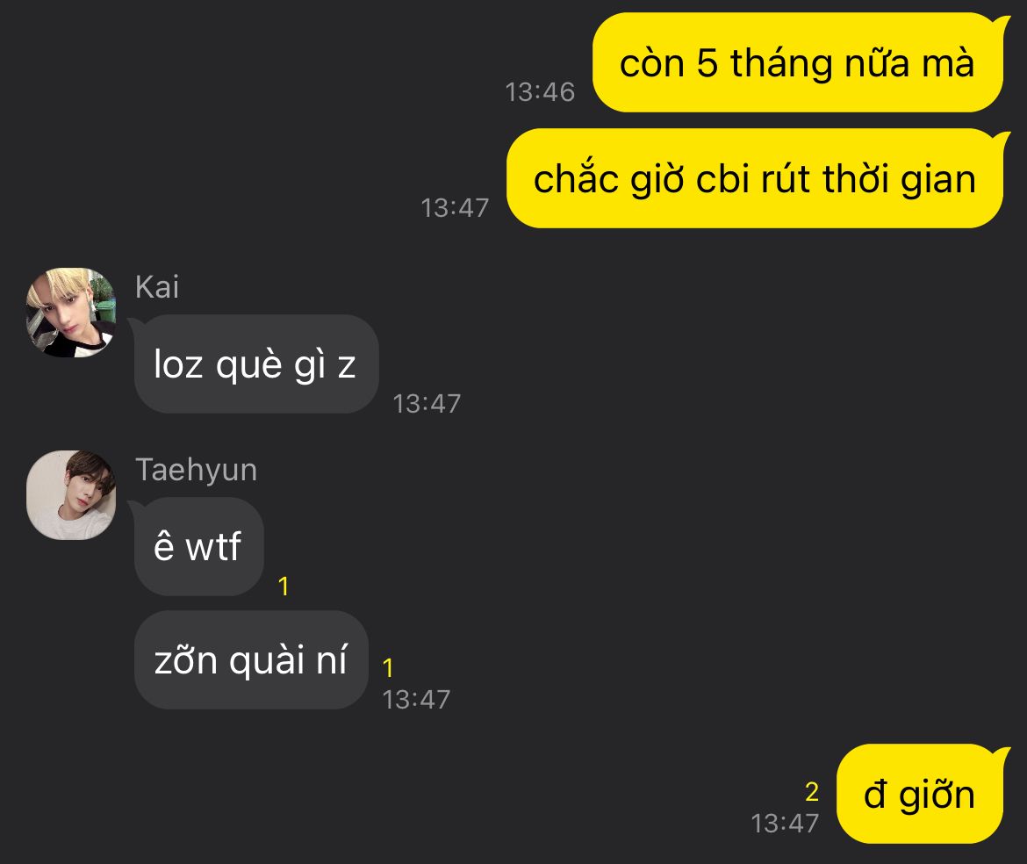The width and height of the screenshot is (1027, 864).
Task: Select the 'chắc giờ cbi rút thời gian' bubble
Action: point(755,179)
